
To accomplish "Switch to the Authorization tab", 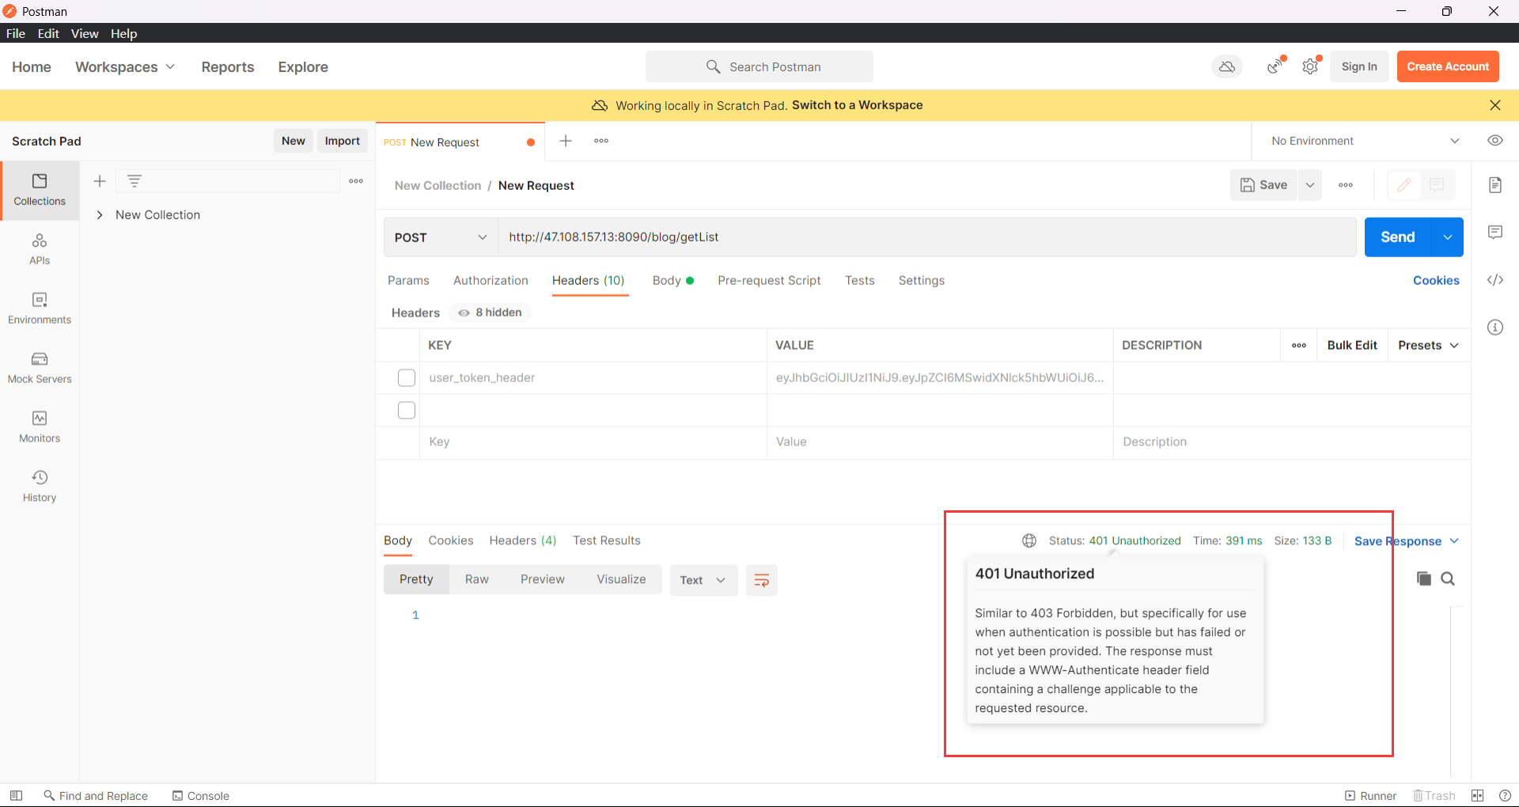I will pyautogui.click(x=491, y=280).
